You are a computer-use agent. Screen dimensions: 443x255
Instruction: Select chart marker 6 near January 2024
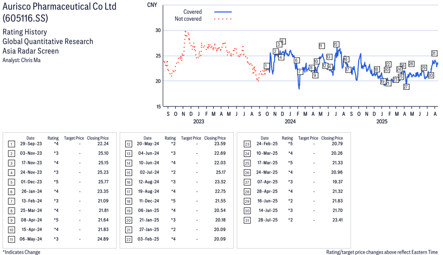tap(296, 60)
